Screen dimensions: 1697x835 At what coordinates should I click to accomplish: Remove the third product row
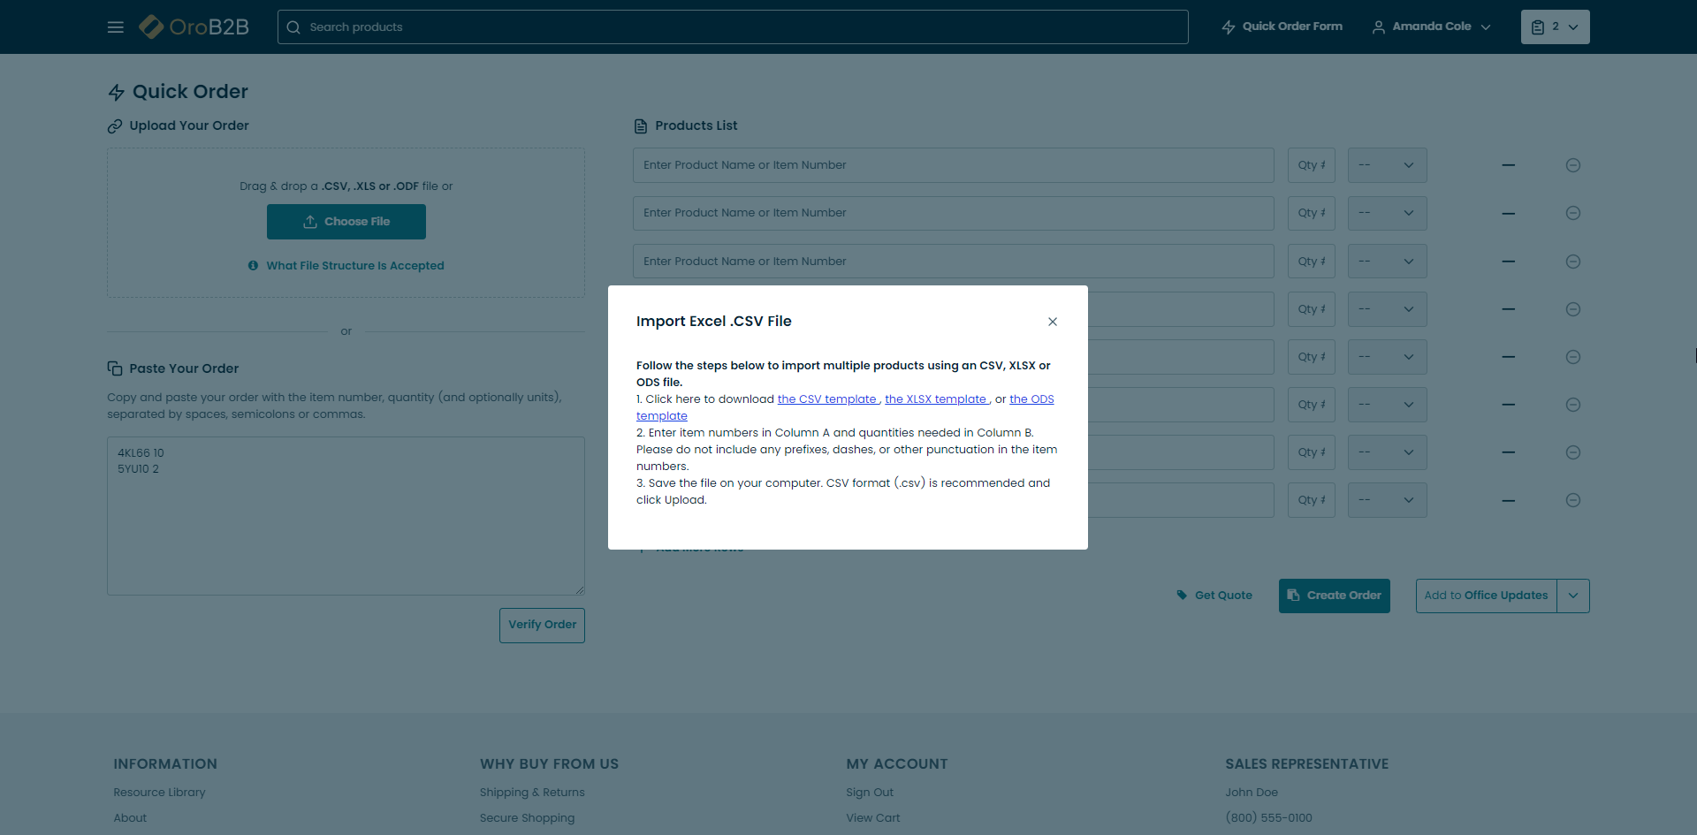pyautogui.click(x=1572, y=262)
